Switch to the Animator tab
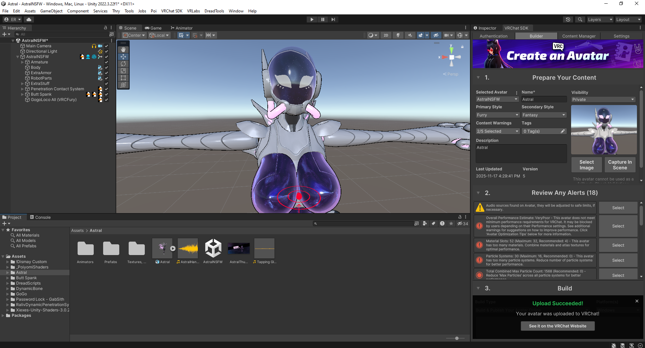Viewport: 645px width, 348px height. (181, 28)
